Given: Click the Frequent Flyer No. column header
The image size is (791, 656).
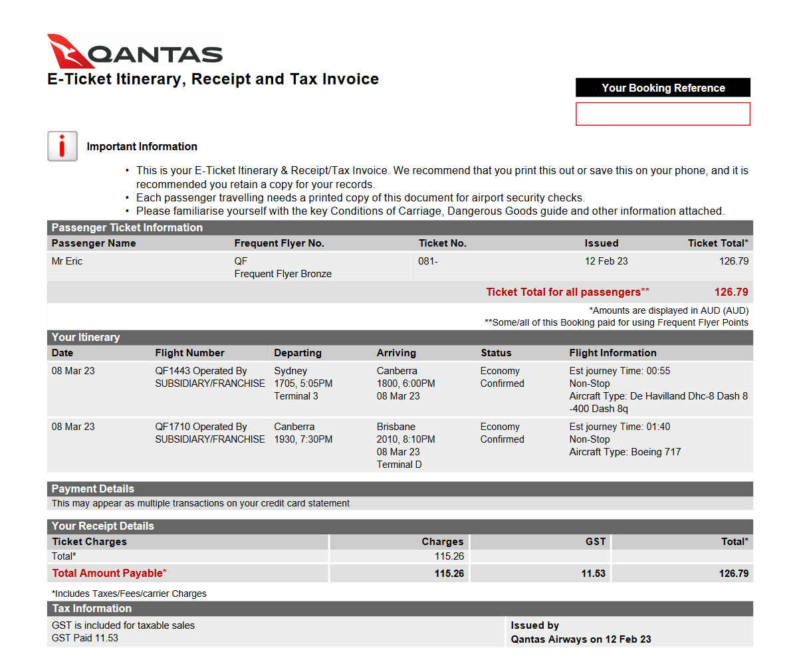Looking at the screenshot, I should tap(279, 243).
